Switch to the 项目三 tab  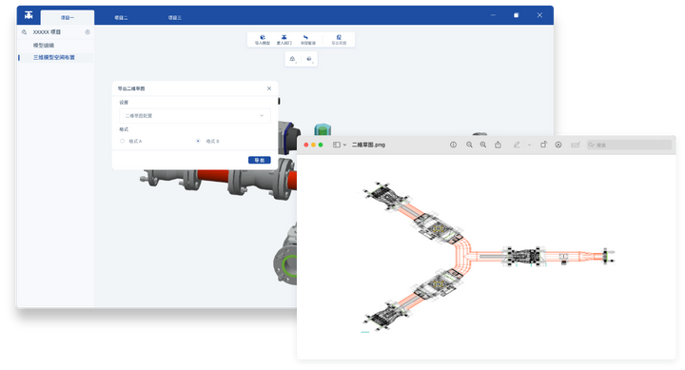[175, 17]
